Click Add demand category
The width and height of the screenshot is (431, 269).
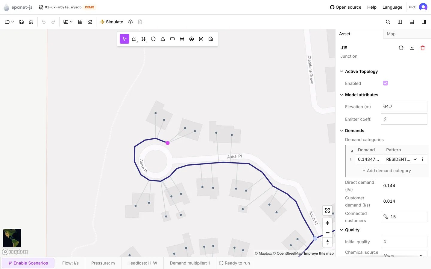(x=386, y=171)
